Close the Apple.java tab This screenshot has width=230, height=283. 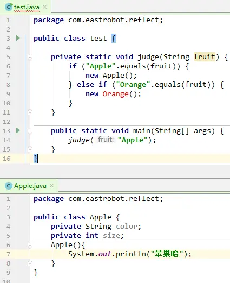click(x=52, y=186)
